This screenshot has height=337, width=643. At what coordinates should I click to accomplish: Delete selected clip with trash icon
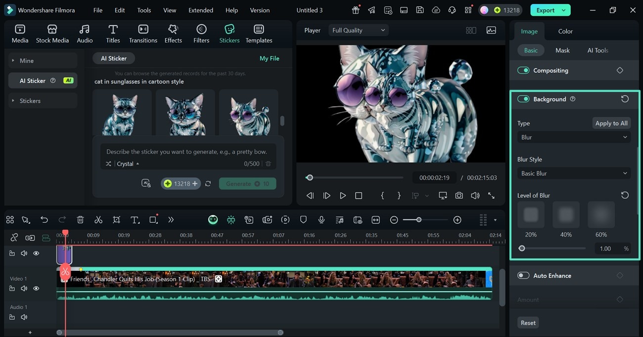(x=80, y=220)
